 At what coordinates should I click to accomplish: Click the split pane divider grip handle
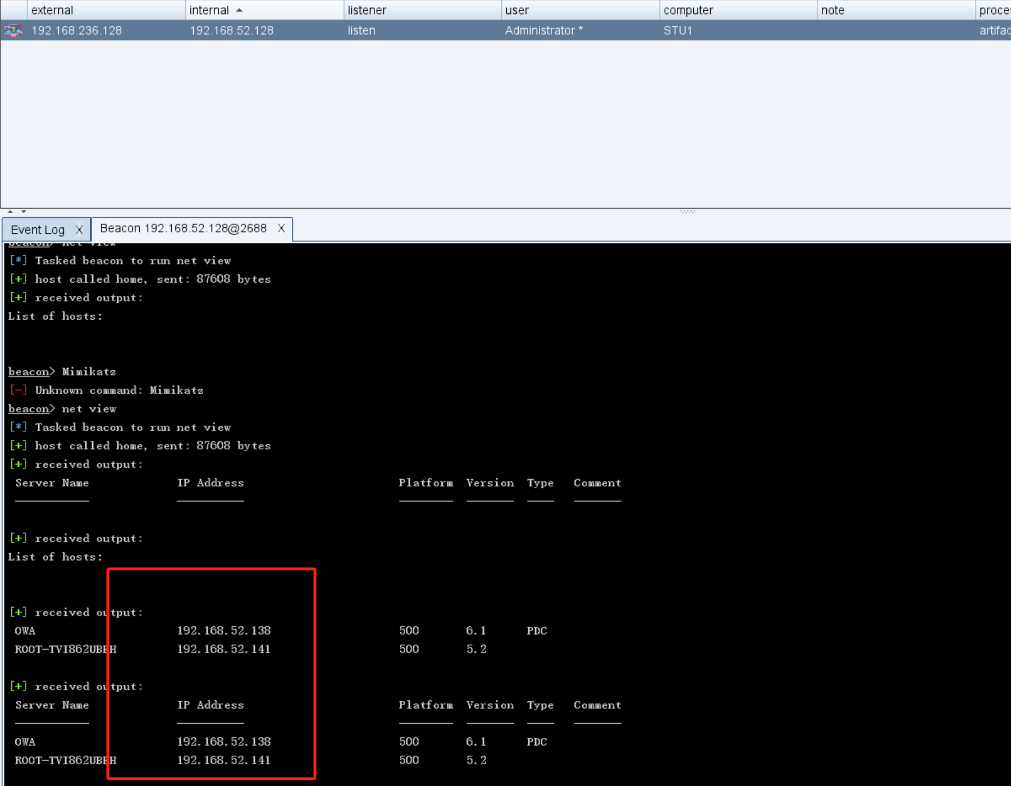[x=688, y=212]
